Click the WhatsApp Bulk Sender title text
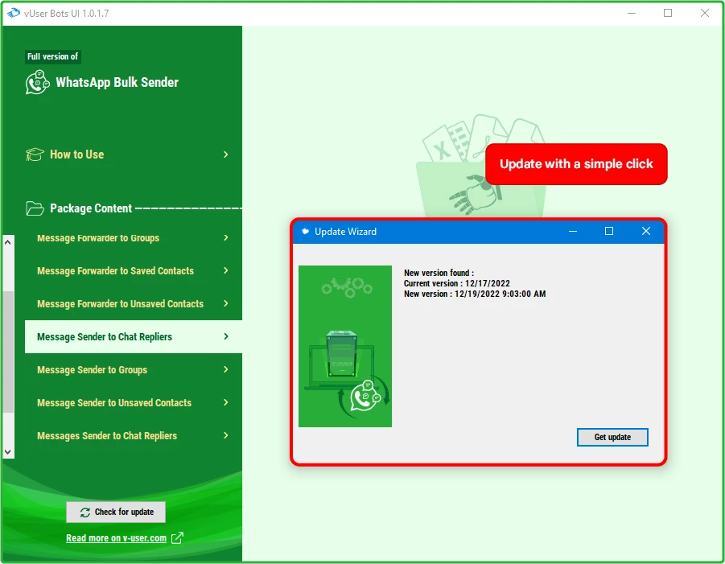Screen dimensions: 725x564 (117, 82)
